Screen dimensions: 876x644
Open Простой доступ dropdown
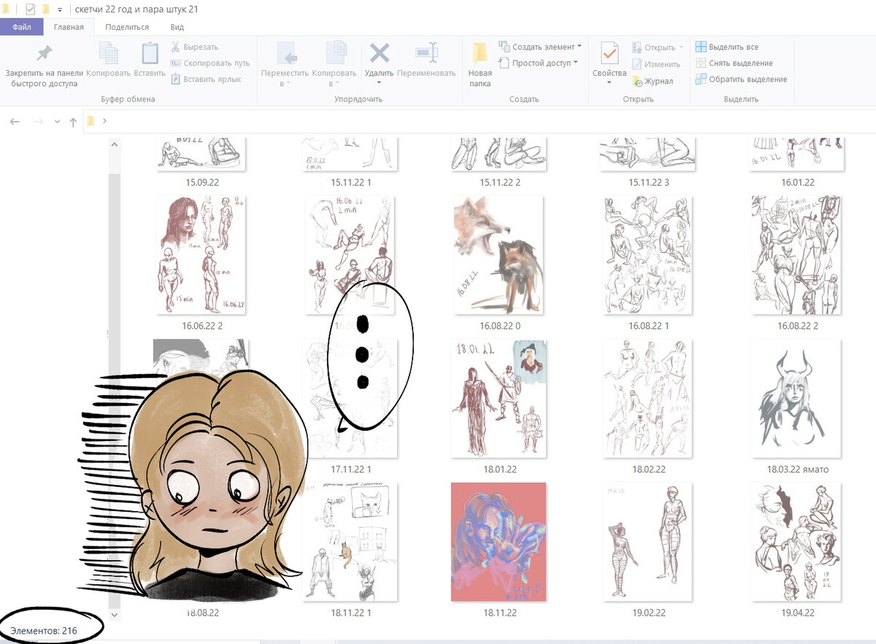point(539,63)
